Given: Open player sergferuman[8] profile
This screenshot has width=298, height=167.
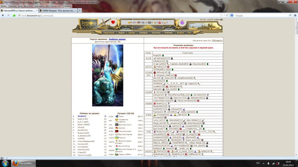Looking at the screenshot, I should pyautogui.click(x=185, y=78).
